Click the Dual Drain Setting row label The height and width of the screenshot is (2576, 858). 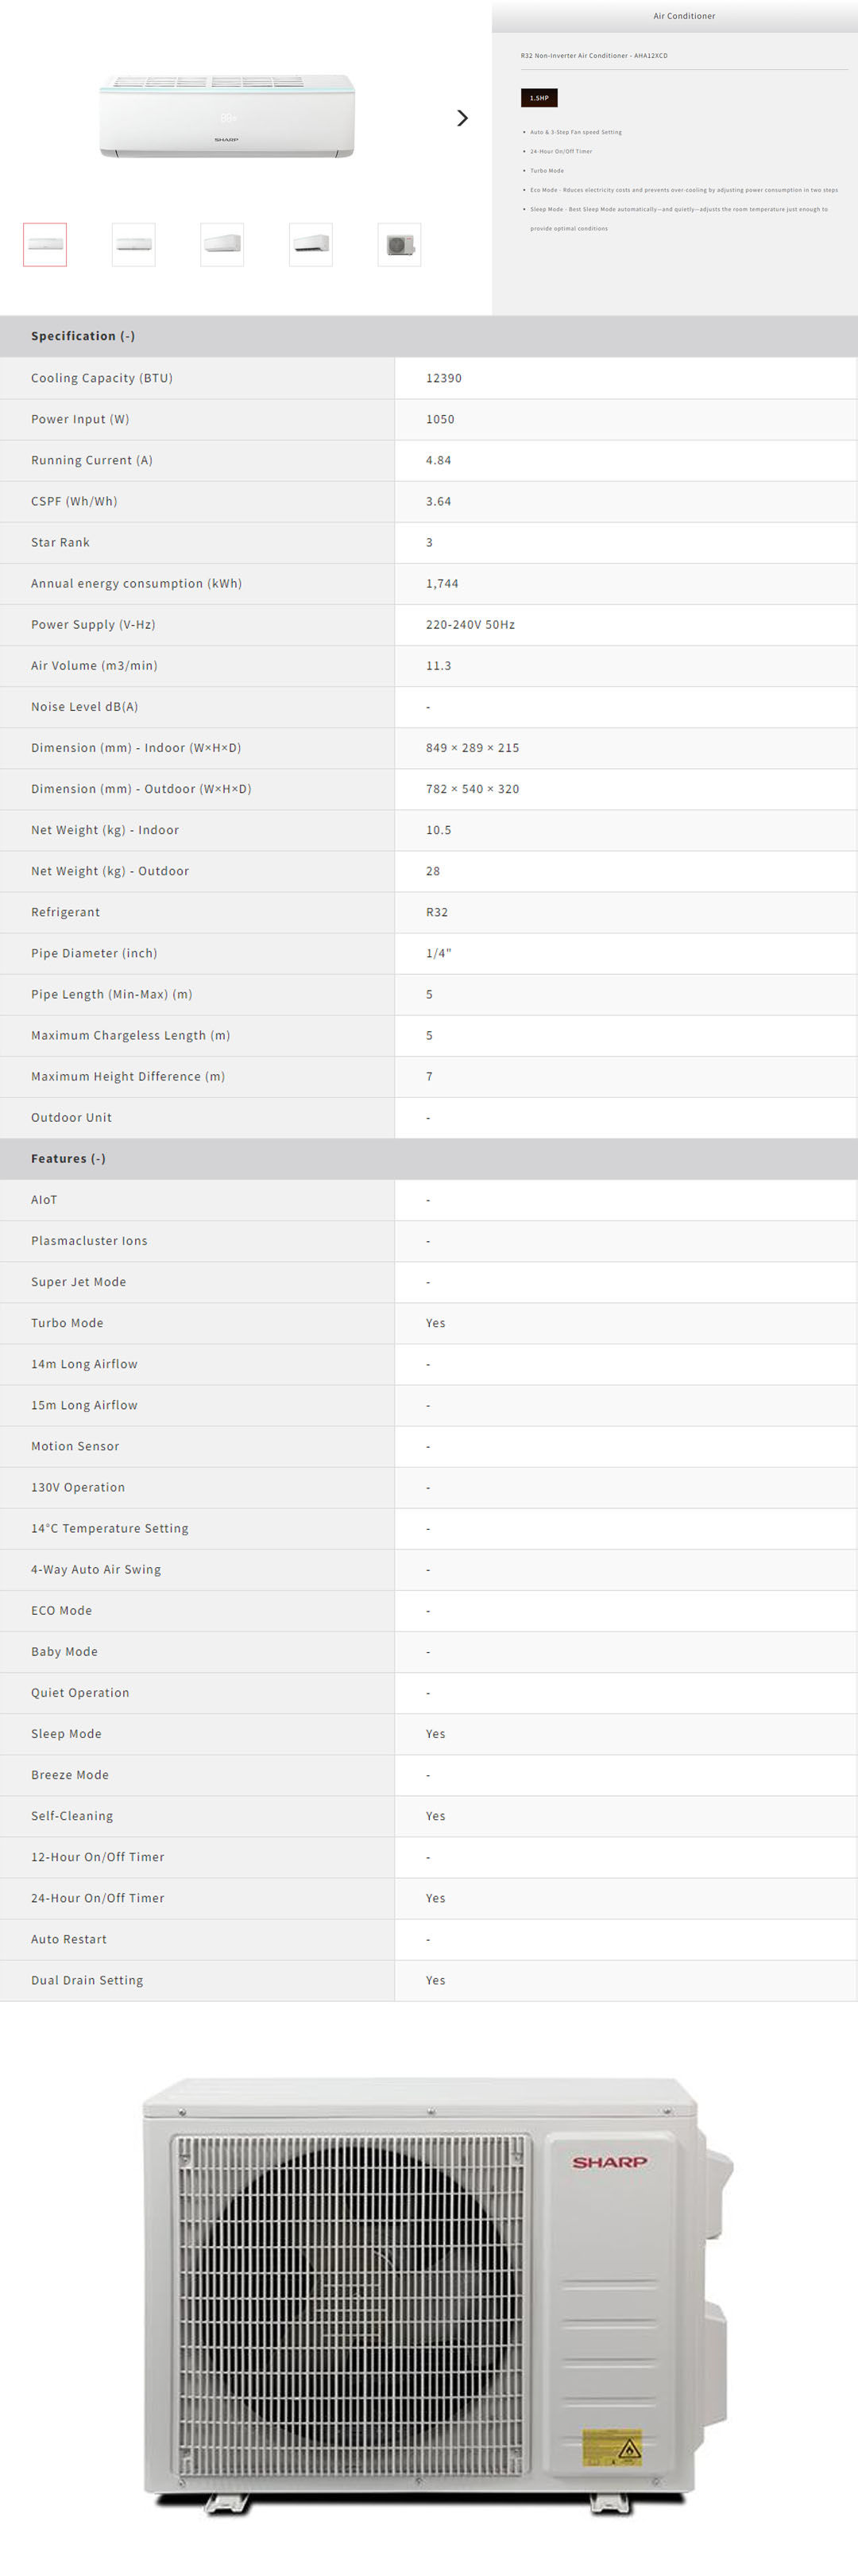coord(87,1980)
